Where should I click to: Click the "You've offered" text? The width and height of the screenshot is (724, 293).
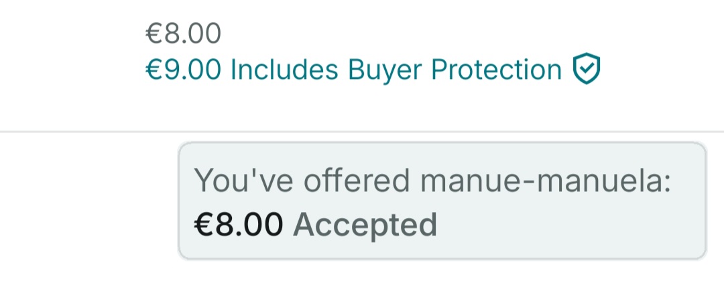pyautogui.click(x=302, y=180)
